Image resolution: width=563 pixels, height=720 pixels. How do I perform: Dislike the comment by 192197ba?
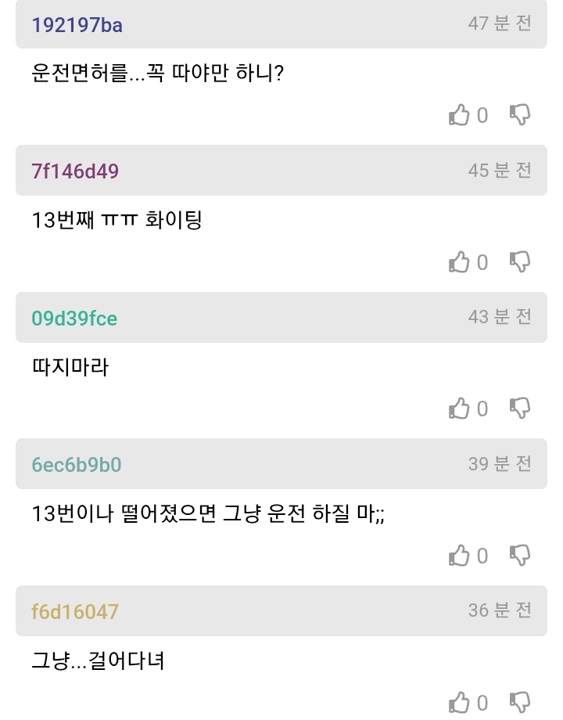click(x=520, y=115)
